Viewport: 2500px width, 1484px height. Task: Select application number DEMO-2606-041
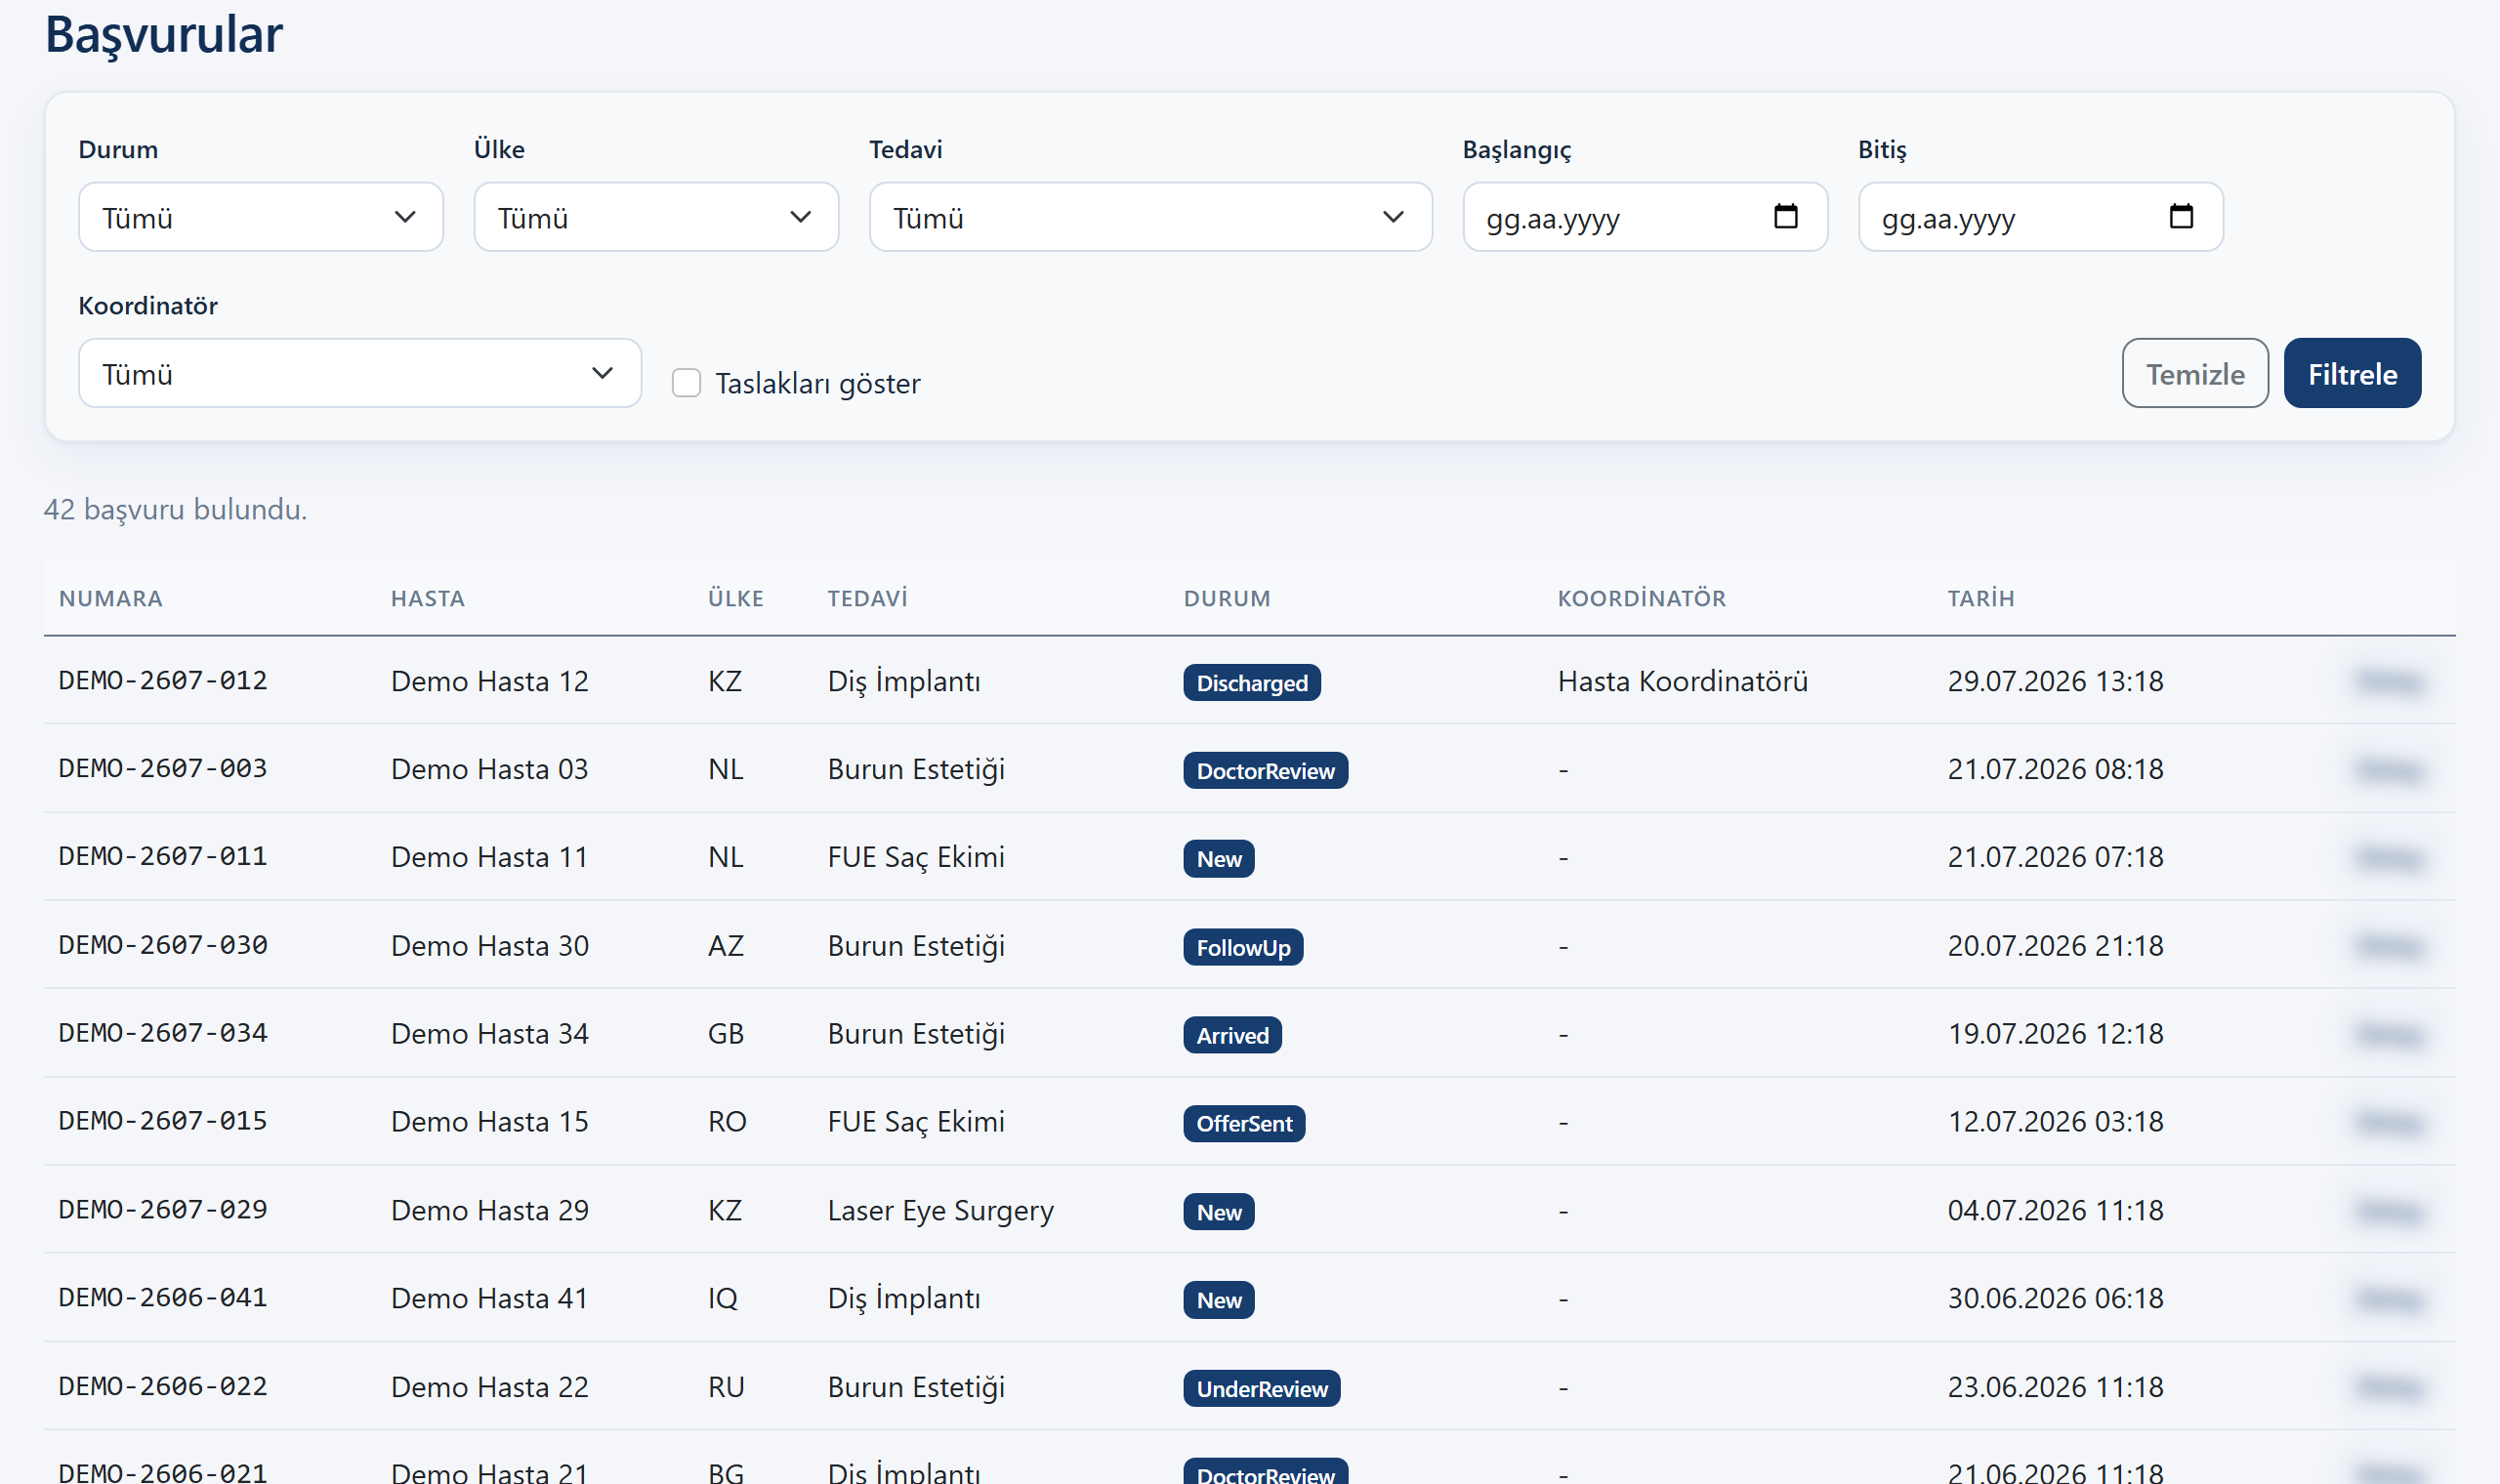[x=163, y=1298]
